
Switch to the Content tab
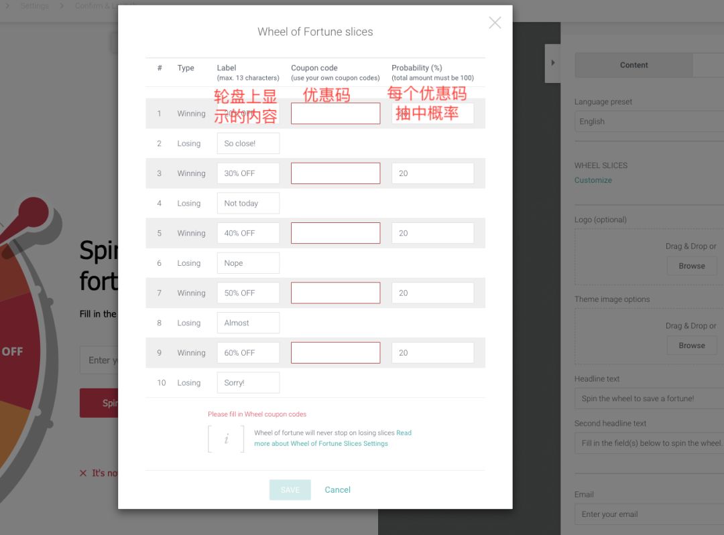(x=633, y=65)
